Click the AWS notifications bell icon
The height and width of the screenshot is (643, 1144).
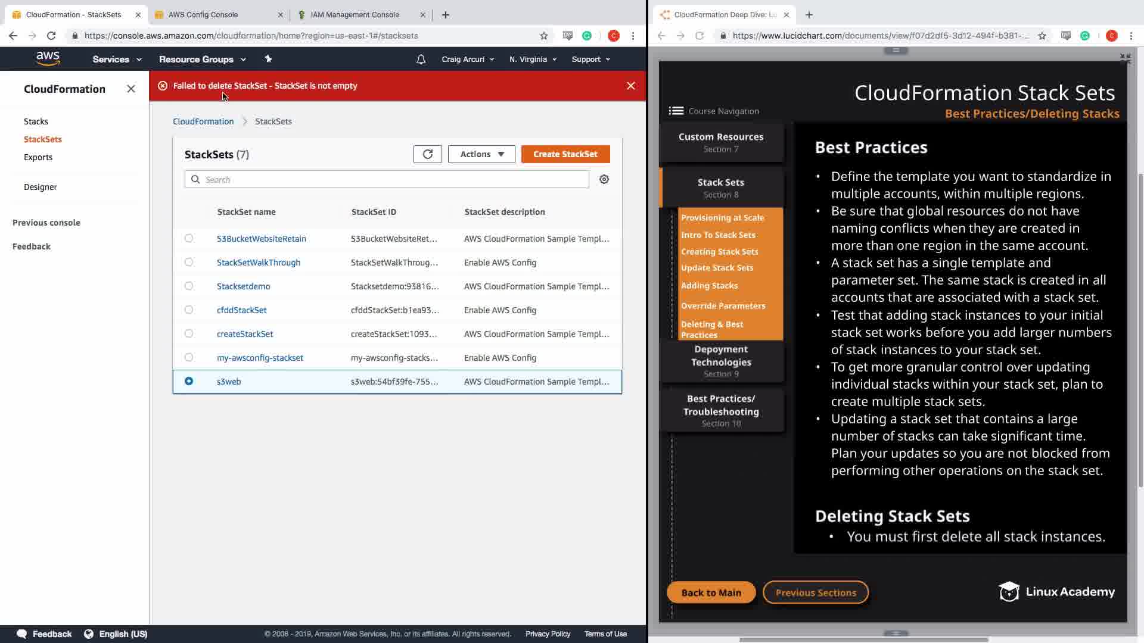[x=421, y=60]
